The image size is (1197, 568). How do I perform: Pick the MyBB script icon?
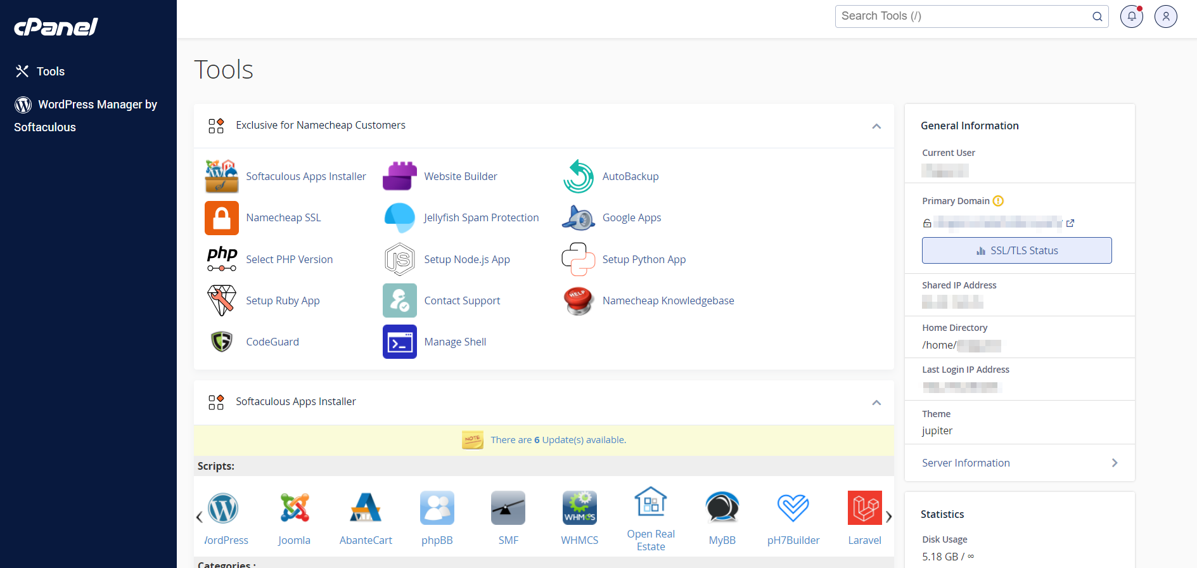(x=722, y=508)
